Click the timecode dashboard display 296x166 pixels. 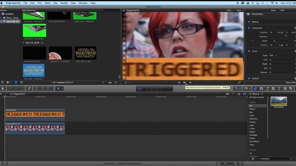click(x=154, y=89)
